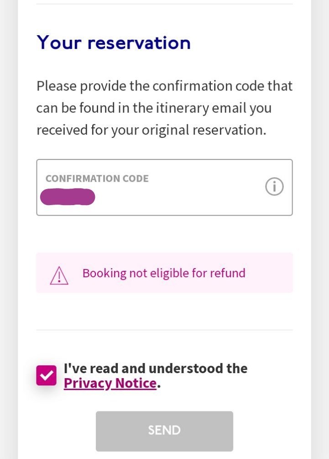This screenshot has width=329, height=459.
Task: Click "Booking not eligible for refund" message text
Action: click(164, 273)
